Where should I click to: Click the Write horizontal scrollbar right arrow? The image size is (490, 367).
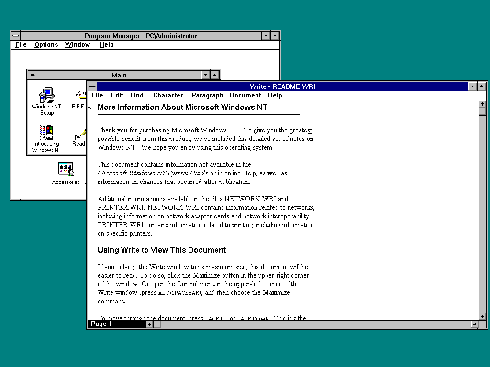[x=475, y=324]
